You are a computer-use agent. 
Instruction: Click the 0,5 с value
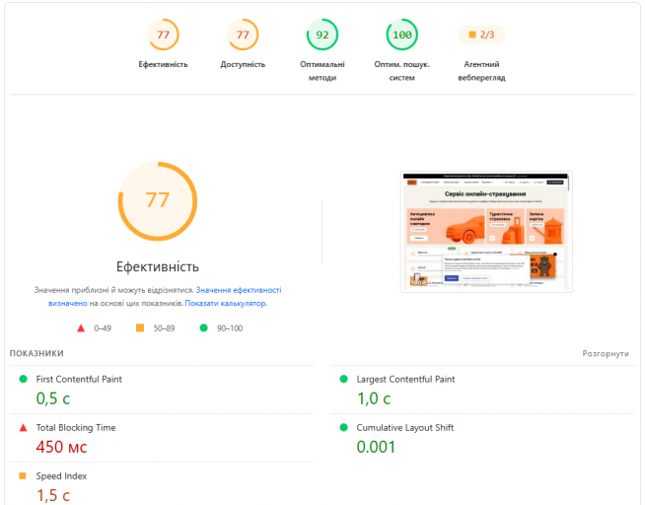click(x=53, y=398)
